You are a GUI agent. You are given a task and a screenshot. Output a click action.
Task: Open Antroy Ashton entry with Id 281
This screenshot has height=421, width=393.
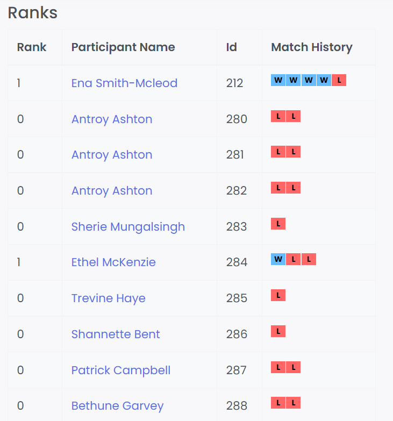112,155
